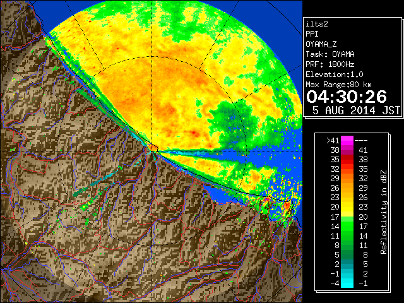Click the cyan legend swatch beside -4
Screen dimensions: 404x303
pos(347,283)
